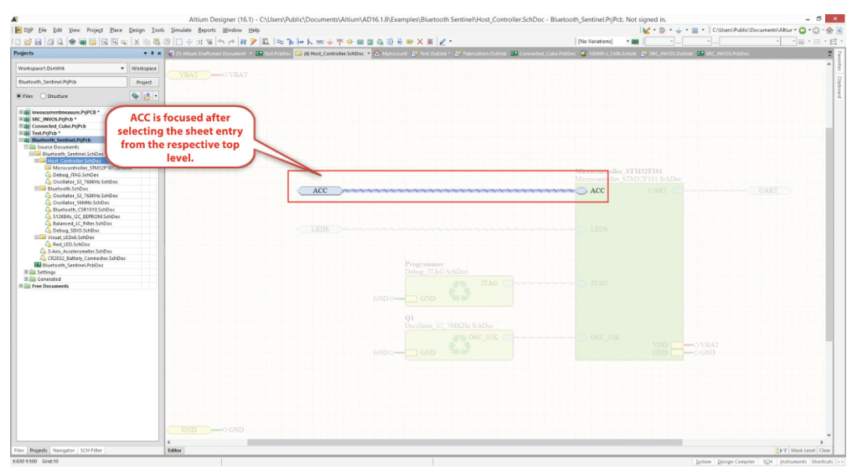Click the red No ERC cross icon

(421, 42)
